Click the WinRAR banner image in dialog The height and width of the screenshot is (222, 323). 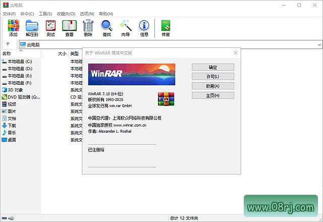(132, 74)
